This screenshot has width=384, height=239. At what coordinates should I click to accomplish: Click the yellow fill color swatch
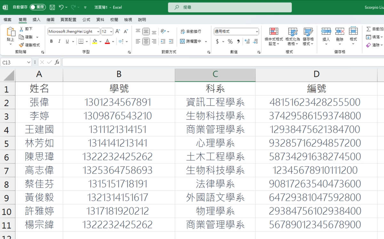tap(95, 41)
